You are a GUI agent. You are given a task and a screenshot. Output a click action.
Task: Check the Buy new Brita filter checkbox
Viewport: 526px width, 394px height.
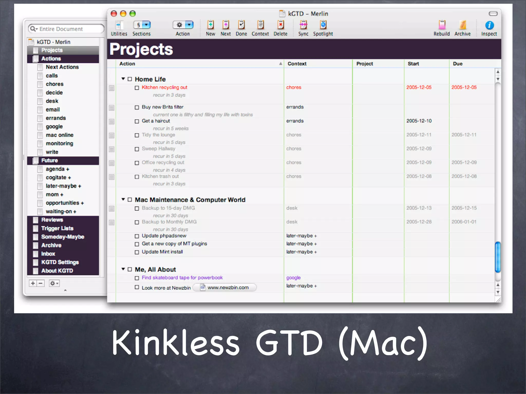137,107
